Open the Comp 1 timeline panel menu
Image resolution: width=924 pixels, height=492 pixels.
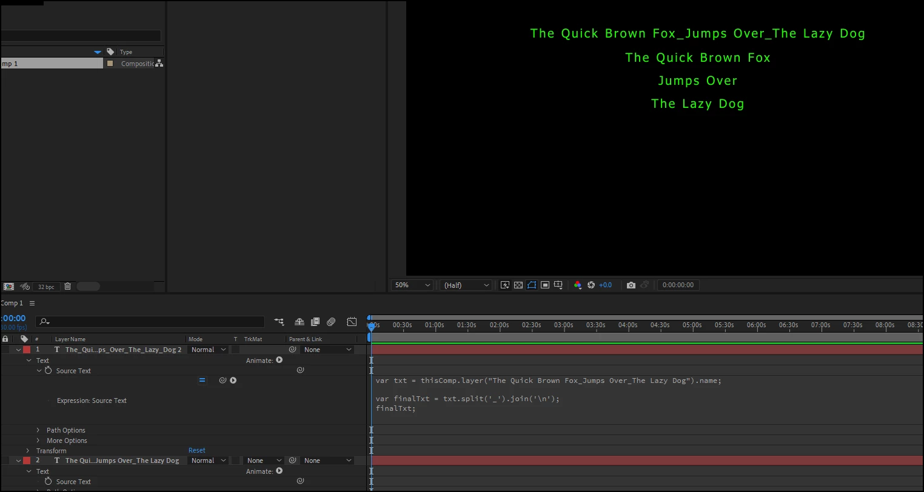click(32, 303)
